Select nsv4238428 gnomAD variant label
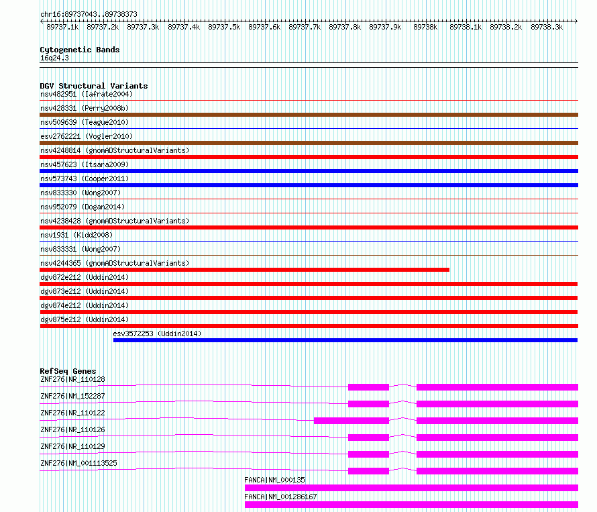This screenshot has height=512, width=597. (x=115, y=221)
